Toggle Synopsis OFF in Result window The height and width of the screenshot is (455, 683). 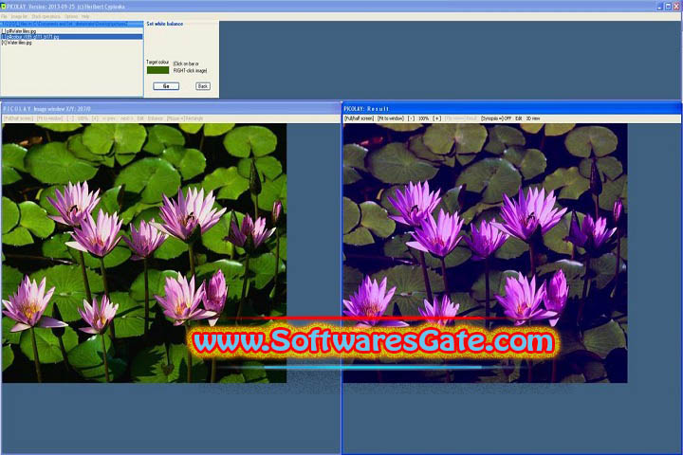[x=496, y=118]
